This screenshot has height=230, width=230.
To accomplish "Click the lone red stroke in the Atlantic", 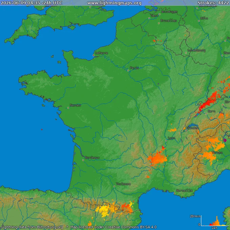I will 42,129.
